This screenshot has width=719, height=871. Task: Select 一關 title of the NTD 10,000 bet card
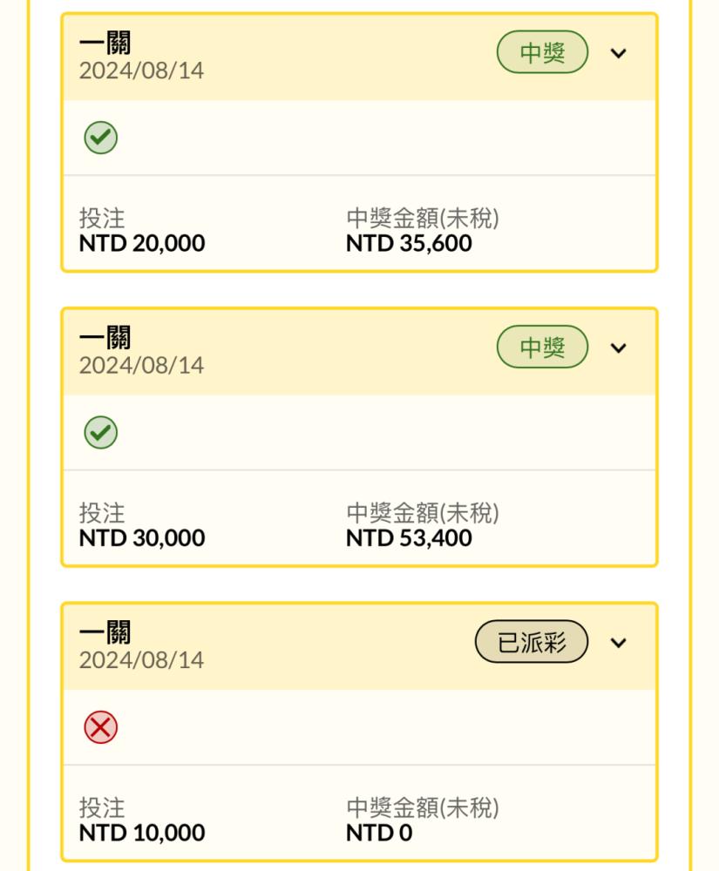point(105,632)
